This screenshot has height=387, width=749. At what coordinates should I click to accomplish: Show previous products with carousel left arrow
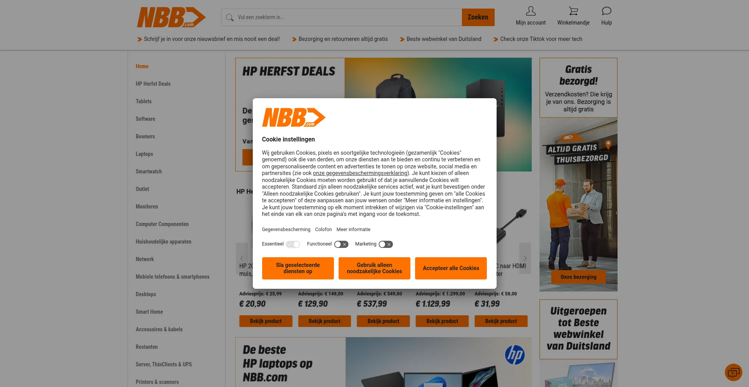(242, 258)
